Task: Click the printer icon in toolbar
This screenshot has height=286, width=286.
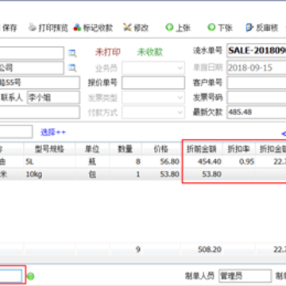Action: click(x=33, y=27)
